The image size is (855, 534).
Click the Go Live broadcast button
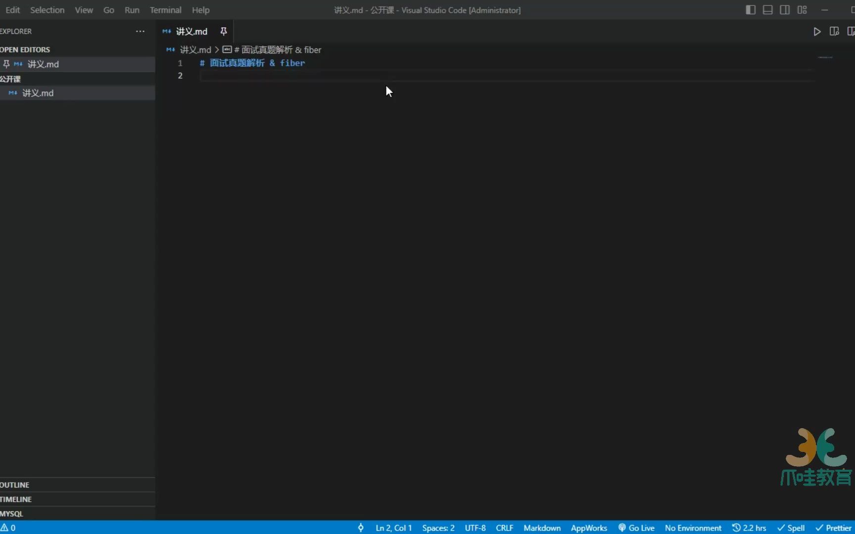(x=636, y=528)
